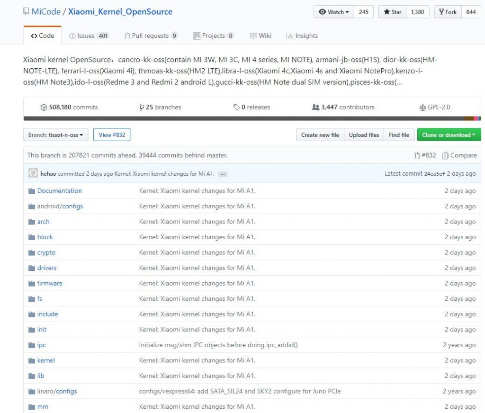This screenshot has height=413, width=485.
Task: Open the MiCode owner link
Action: (46, 11)
